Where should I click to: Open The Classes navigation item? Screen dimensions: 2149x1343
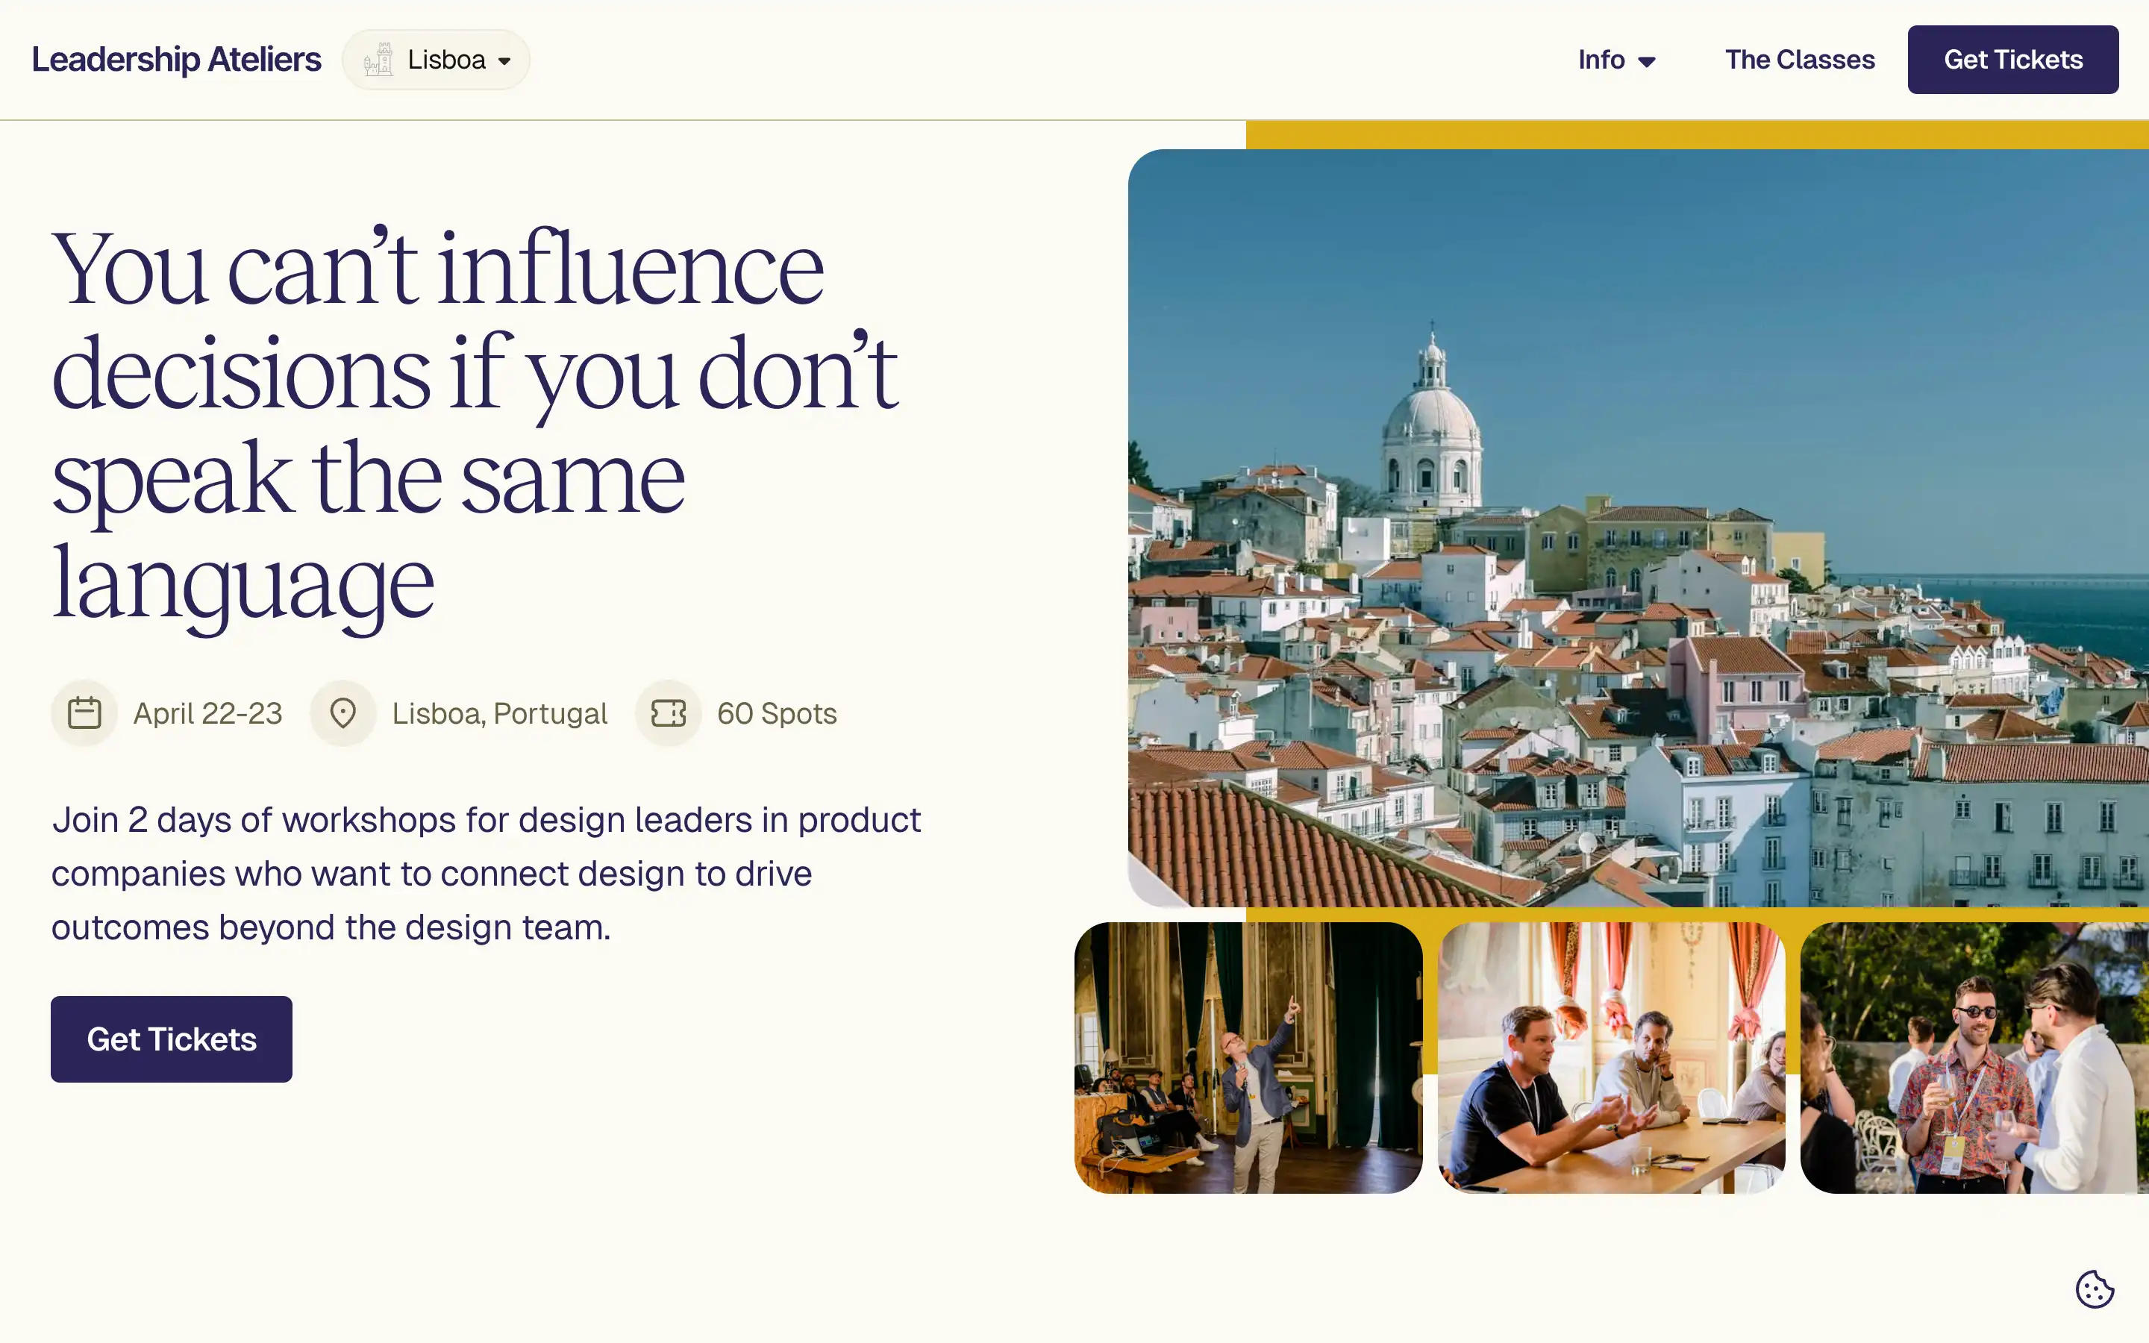(x=1799, y=59)
